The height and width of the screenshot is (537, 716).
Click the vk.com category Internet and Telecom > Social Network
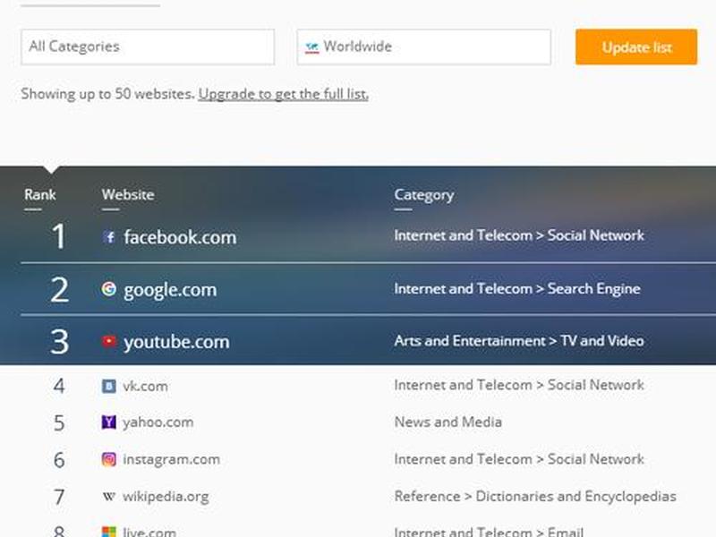(519, 386)
